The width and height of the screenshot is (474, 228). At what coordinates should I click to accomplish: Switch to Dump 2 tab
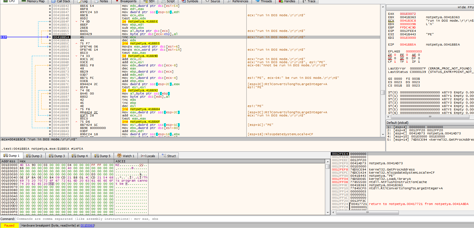tap(34, 156)
